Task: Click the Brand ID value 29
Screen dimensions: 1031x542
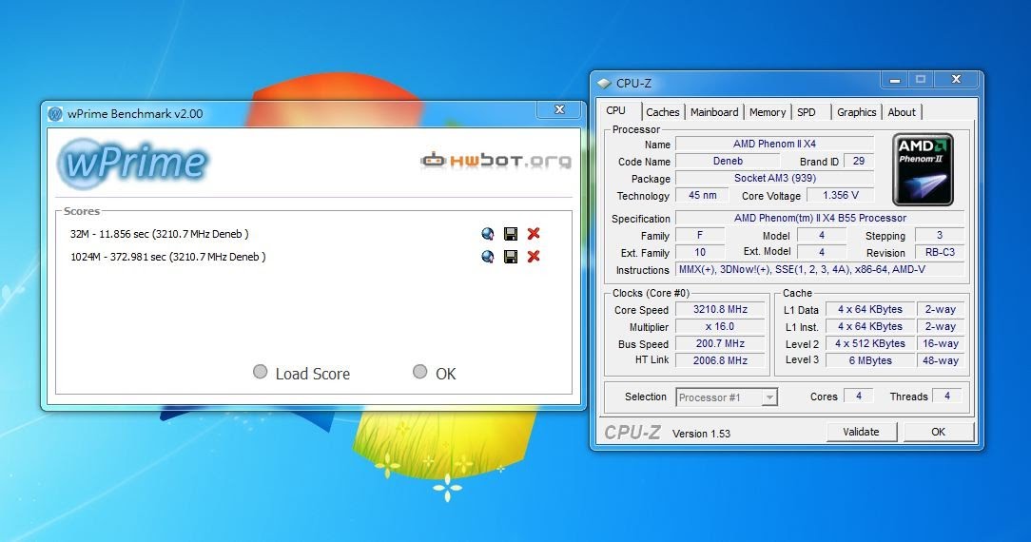Action: pos(859,161)
